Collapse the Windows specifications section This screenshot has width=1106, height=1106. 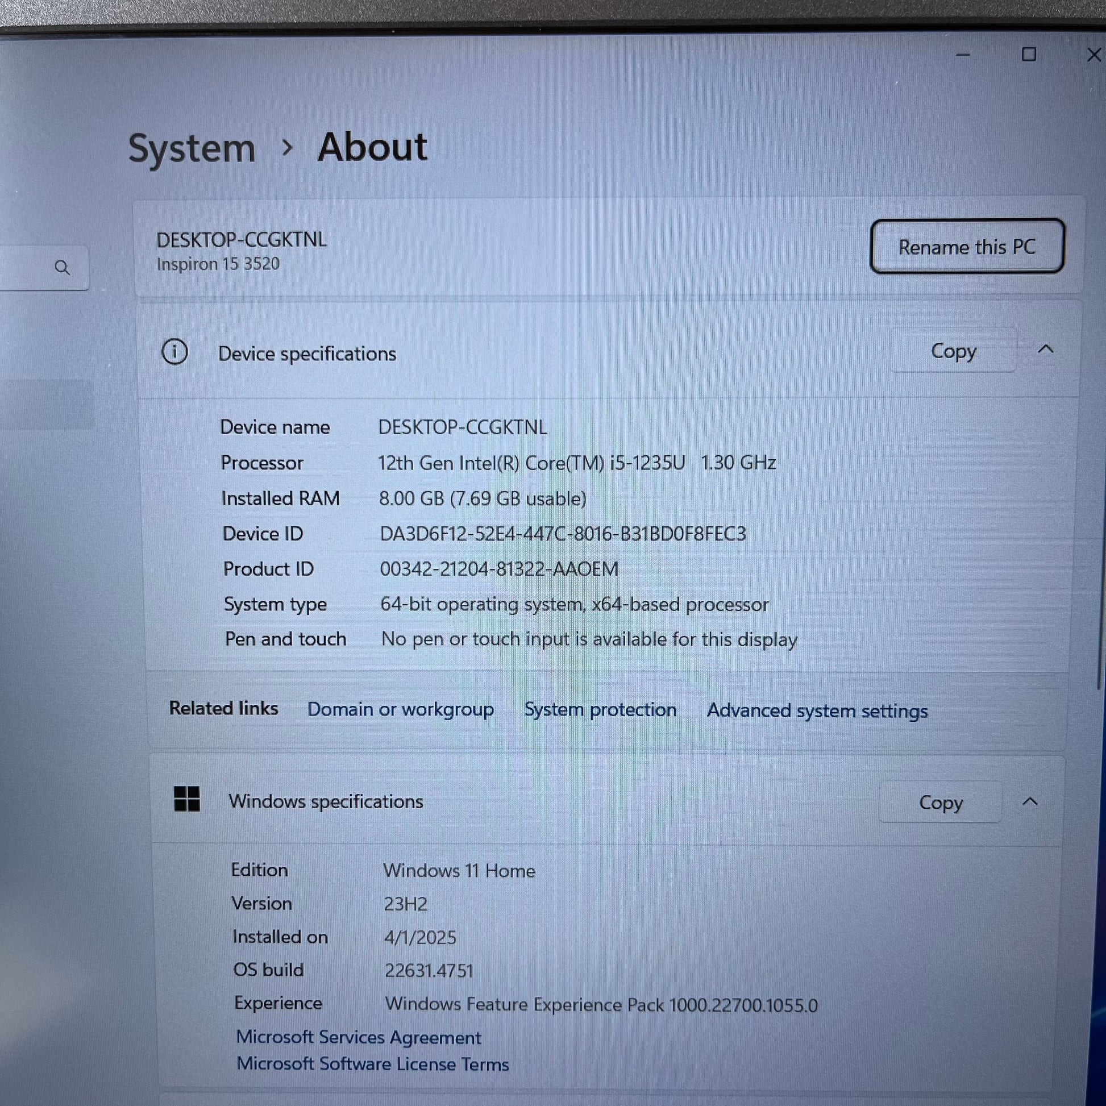(1030, 801)
